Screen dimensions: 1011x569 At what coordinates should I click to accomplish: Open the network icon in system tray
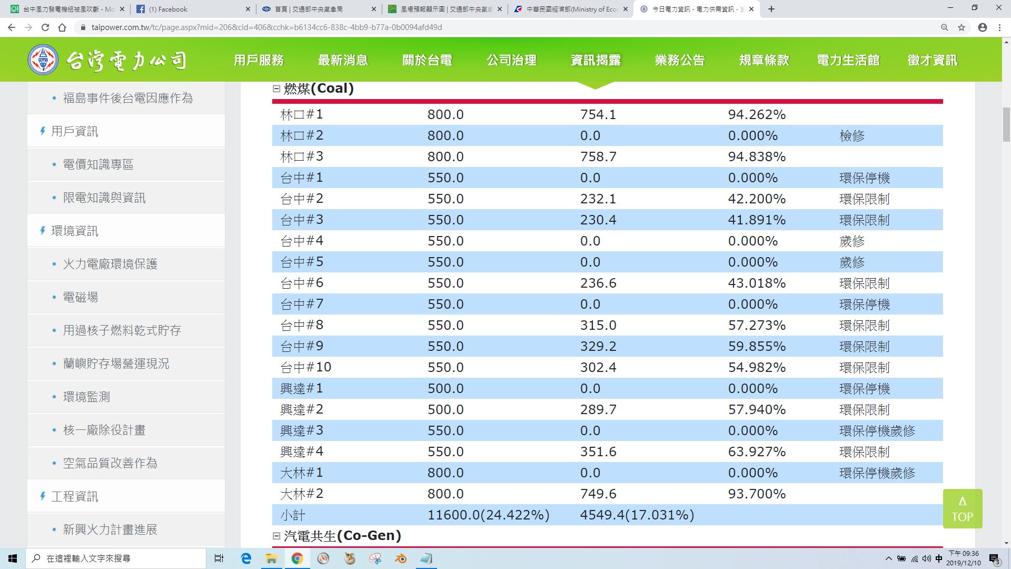(x=915, y=558)
